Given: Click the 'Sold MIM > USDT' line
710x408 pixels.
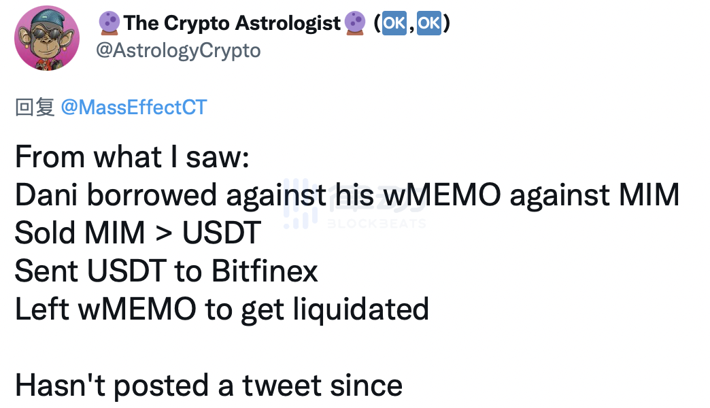Looking at the screenshot, I should 138,233.
